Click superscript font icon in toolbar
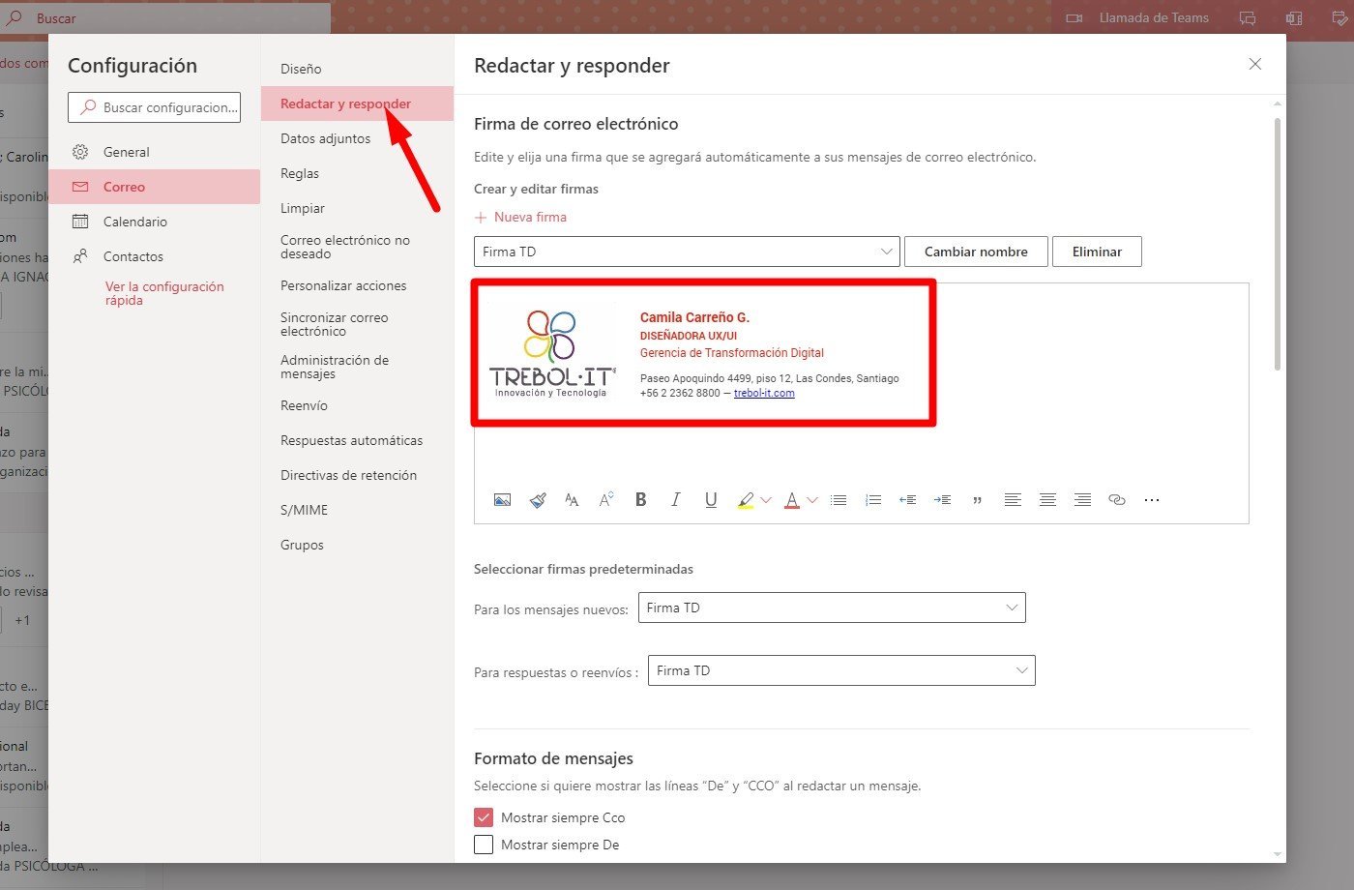 pos(606,500)
